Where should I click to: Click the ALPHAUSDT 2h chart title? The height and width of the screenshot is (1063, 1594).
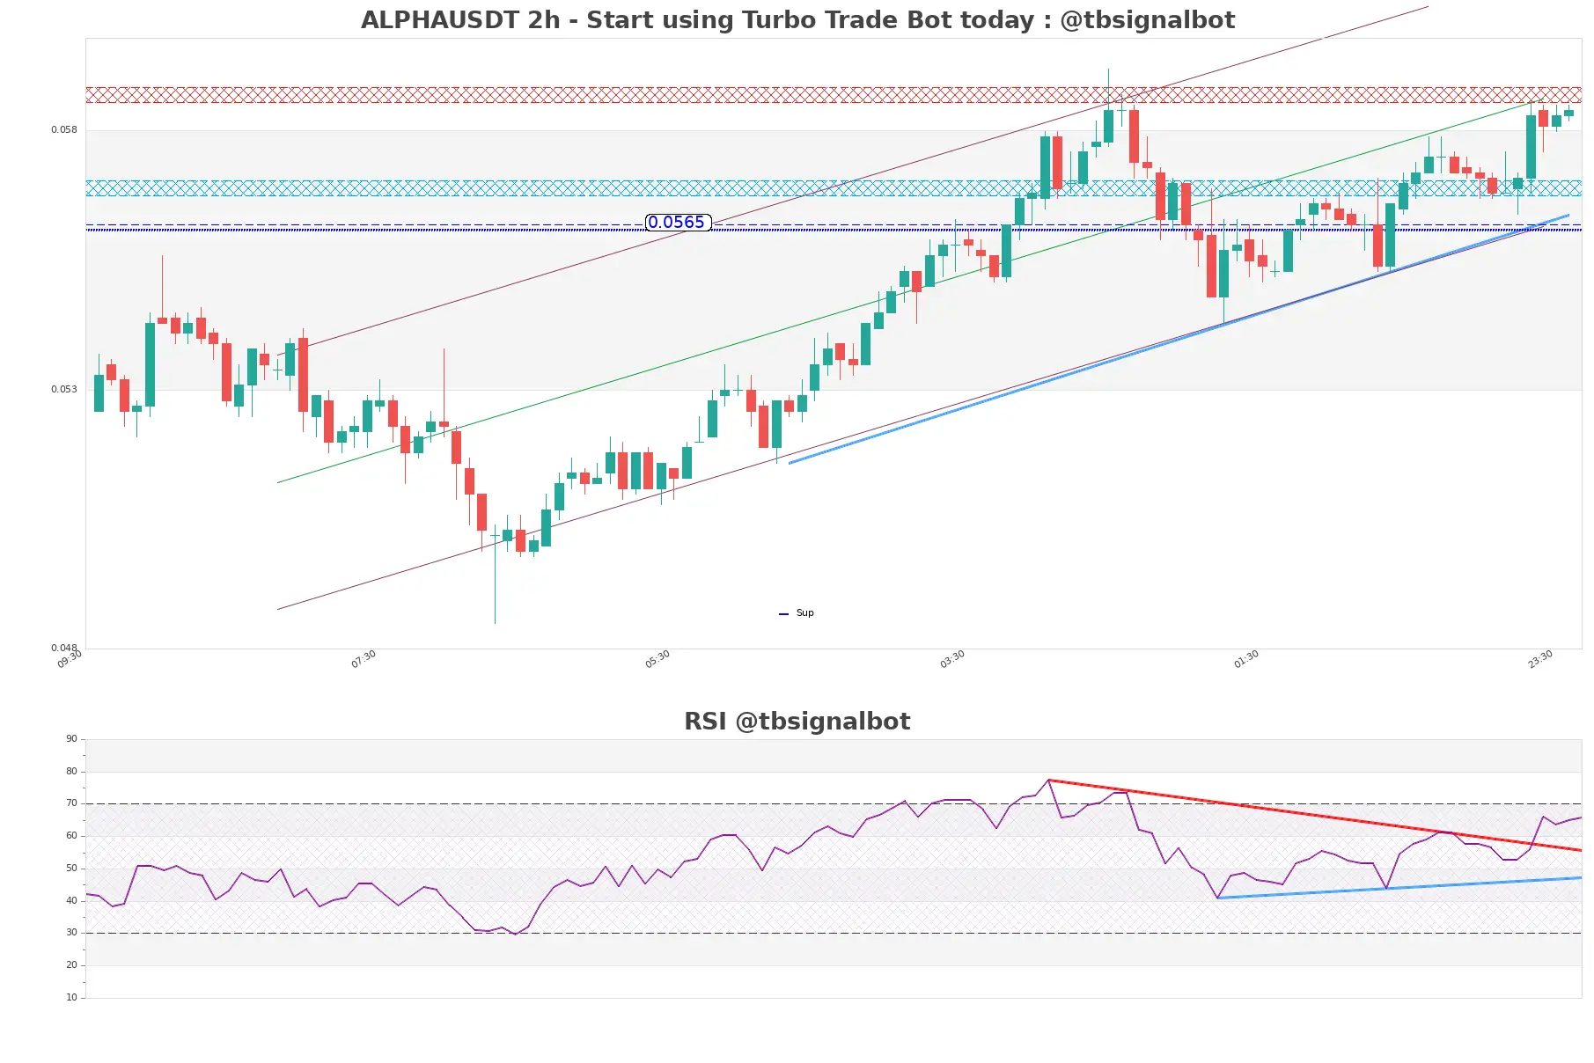tap(797, 20)
